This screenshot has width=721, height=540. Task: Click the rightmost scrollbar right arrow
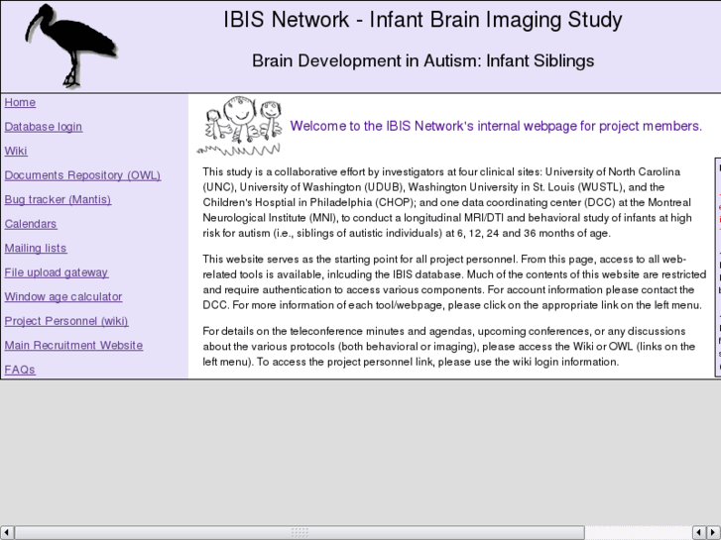pos(713,533)
